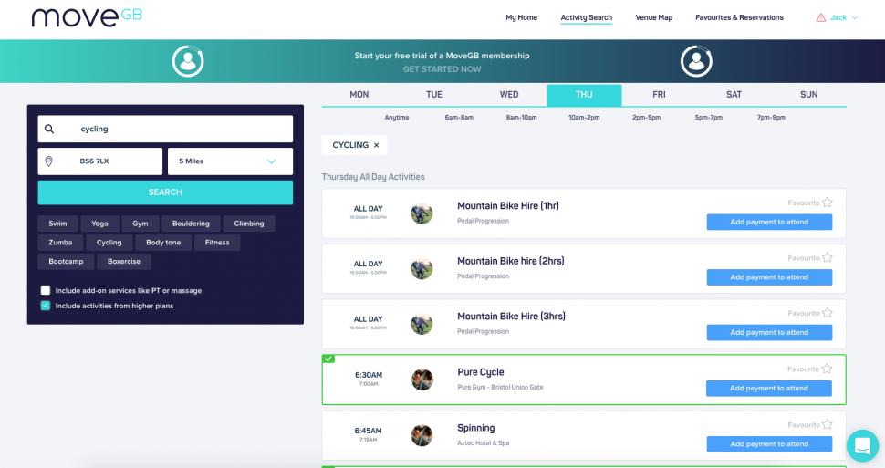Click the left profile circle icon in banner
Viewport: 885px width, 468px height.
188,61
